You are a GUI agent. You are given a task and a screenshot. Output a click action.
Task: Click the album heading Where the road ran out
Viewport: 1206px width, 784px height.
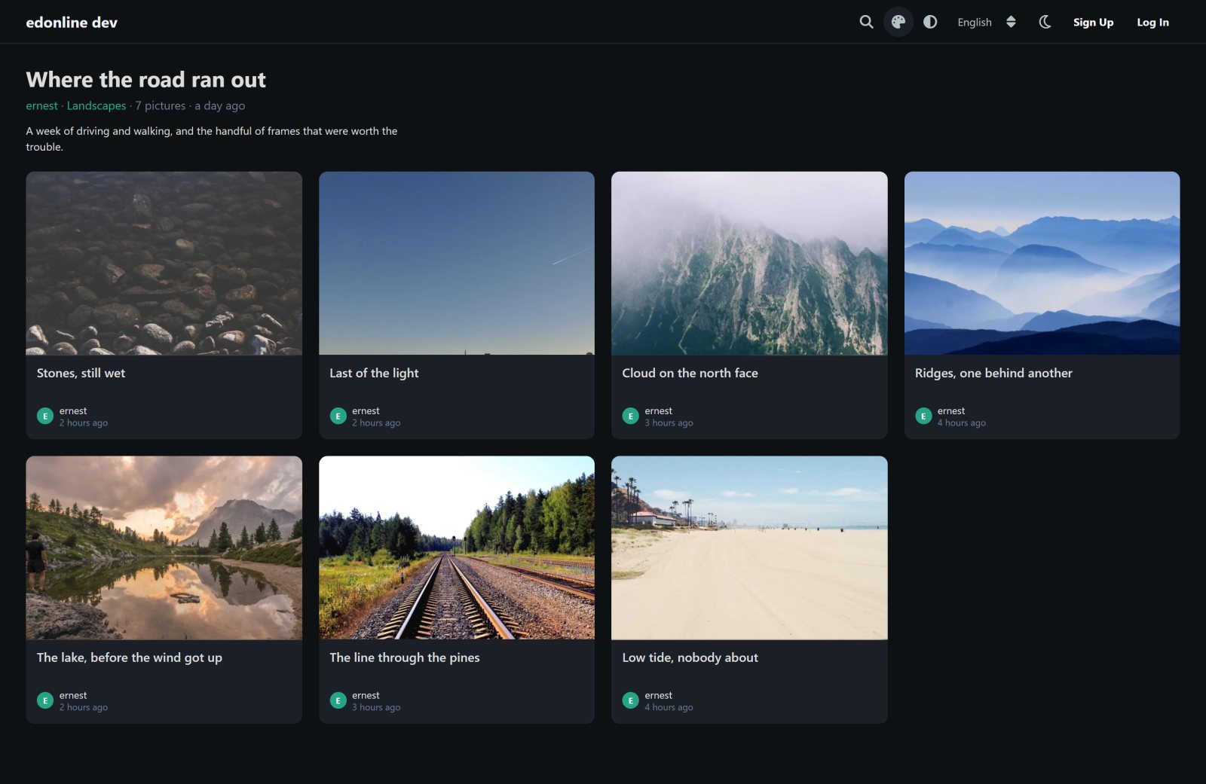coord(146,80)
